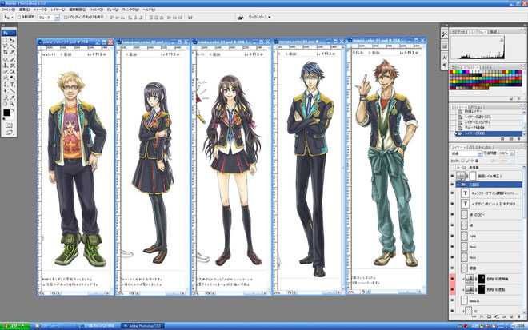Image resolution: width=528 pixels, height=330 pixels.
Task: Open the Layers panel flyout menu
Action: click(x=523, y=148)
